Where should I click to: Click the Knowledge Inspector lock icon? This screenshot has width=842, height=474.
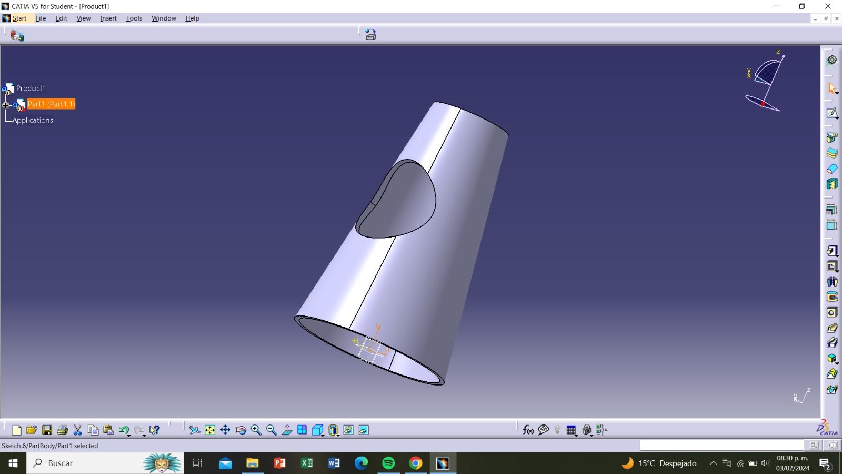[x=586, y=430]
